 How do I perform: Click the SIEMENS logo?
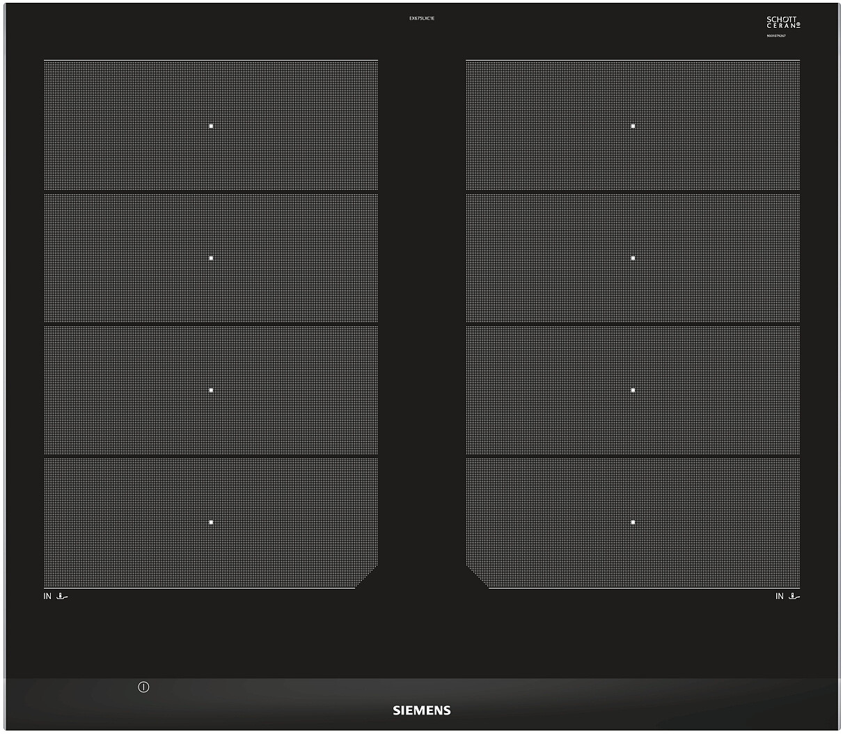(x=422, y=710)
